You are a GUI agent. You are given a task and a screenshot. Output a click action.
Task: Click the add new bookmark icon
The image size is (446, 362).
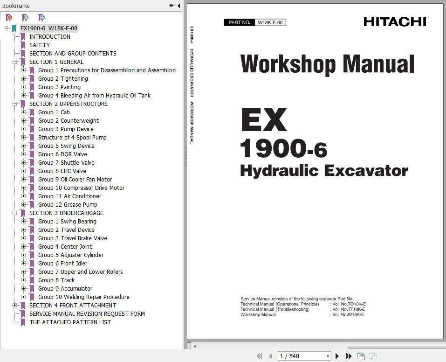25,18
